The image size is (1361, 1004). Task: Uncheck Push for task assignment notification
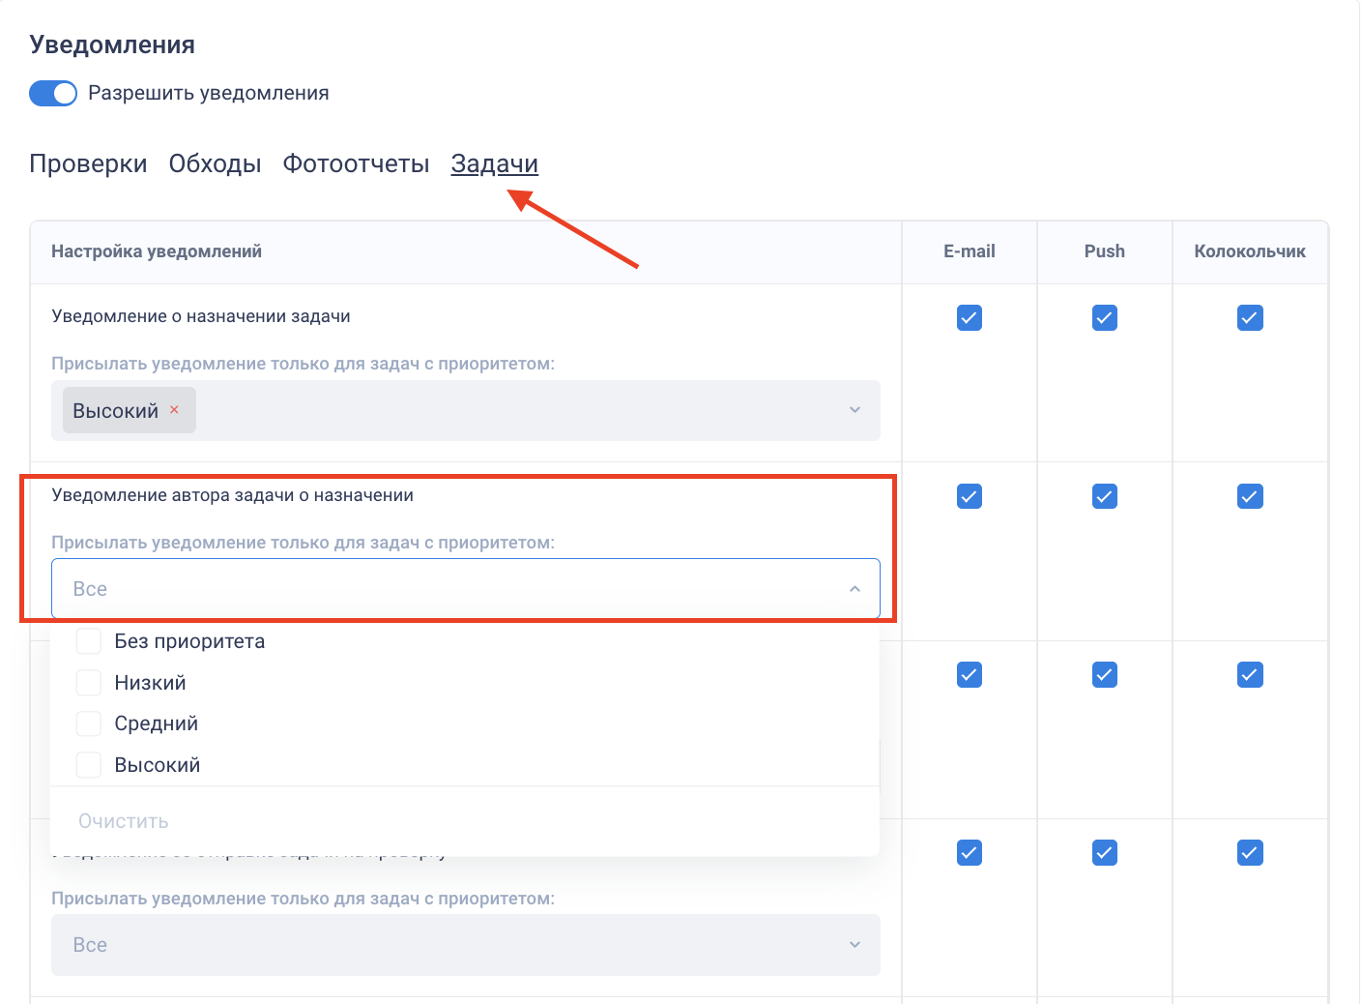coord(1104,318)
